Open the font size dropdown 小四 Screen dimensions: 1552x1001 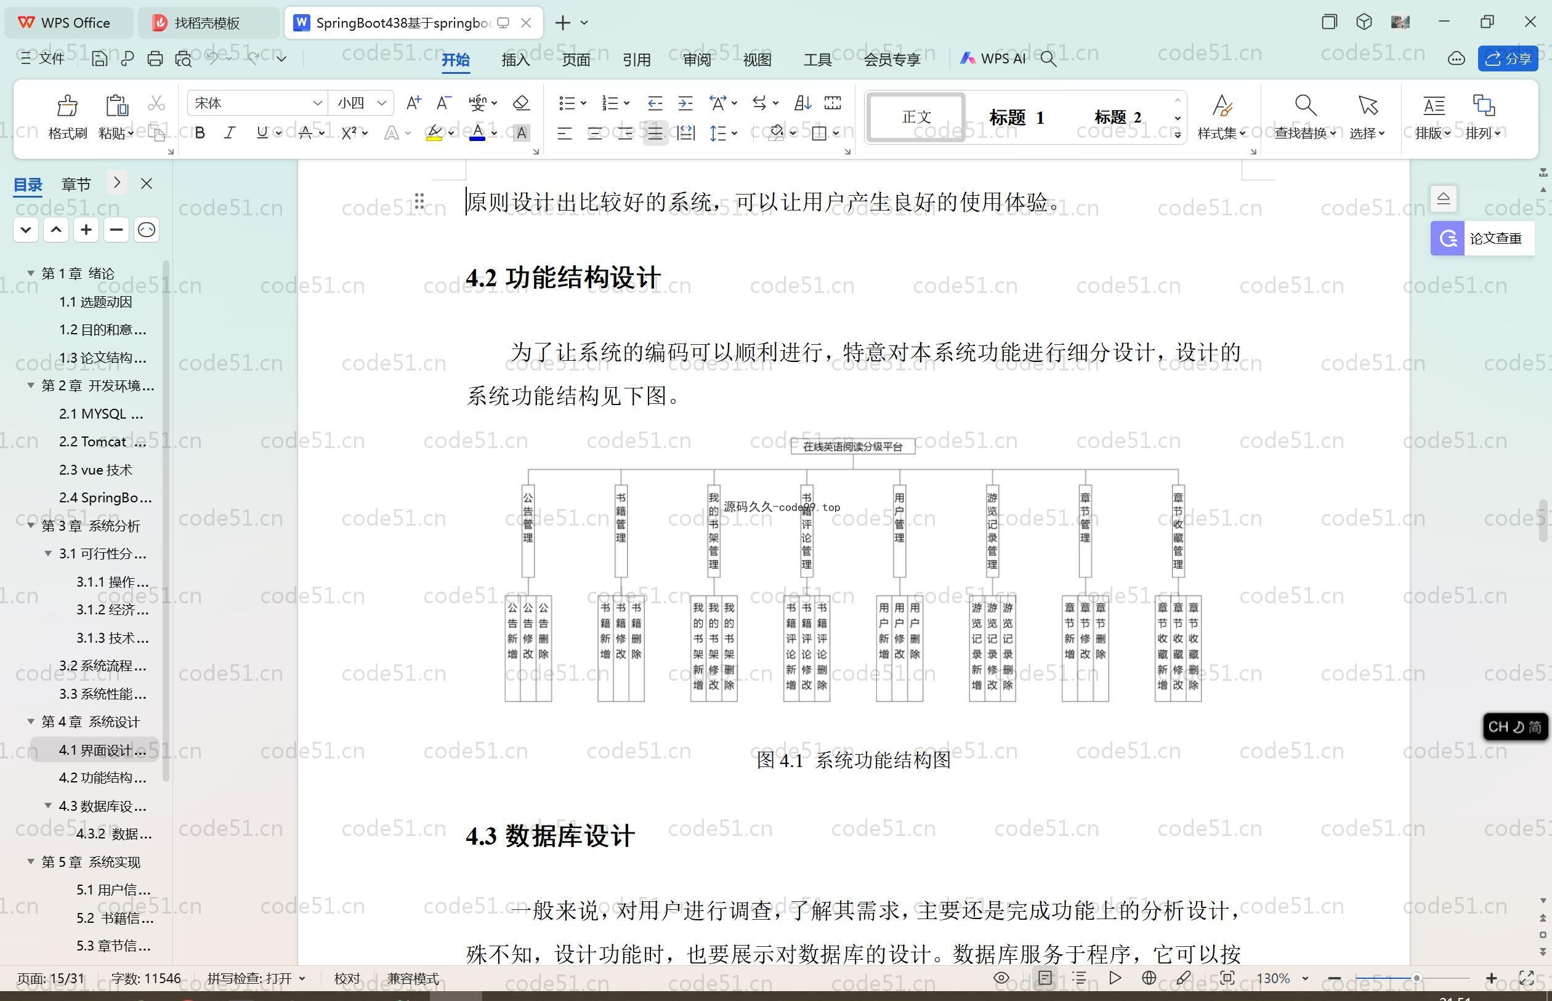382,103
